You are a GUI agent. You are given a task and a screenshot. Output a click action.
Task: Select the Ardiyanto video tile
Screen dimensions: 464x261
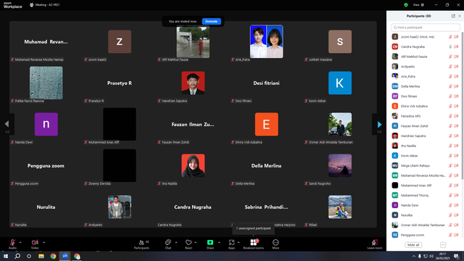coord(120,207)
